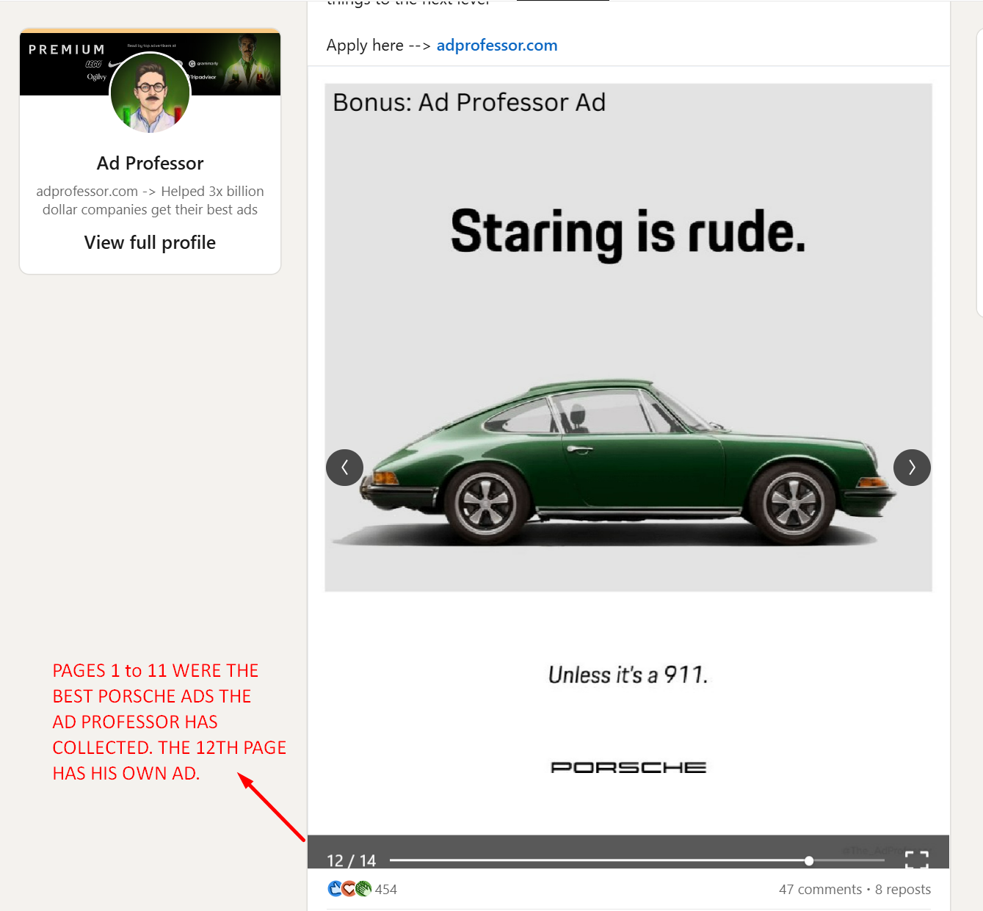Click View full profile
The height and width of the screenshot is (911, 983).
click(150, 243)
